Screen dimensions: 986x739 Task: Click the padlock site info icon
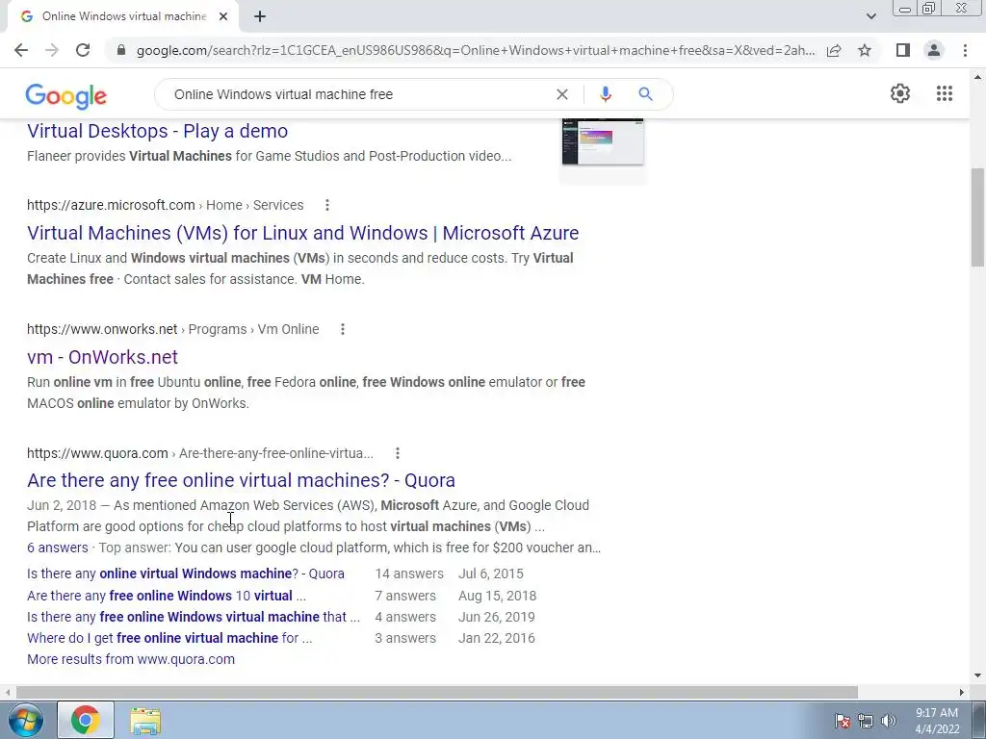[x=121, y=50]
